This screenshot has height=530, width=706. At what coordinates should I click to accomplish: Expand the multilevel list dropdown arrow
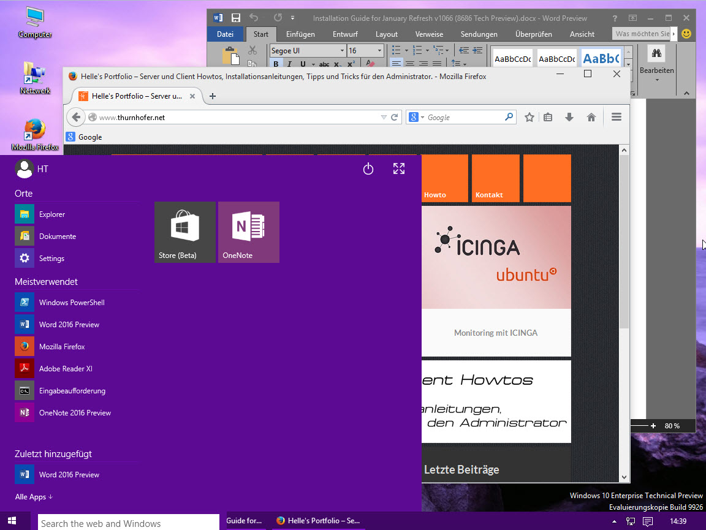(447, 50)
